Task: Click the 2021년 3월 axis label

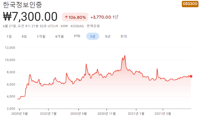Action: tap(163, 114)
